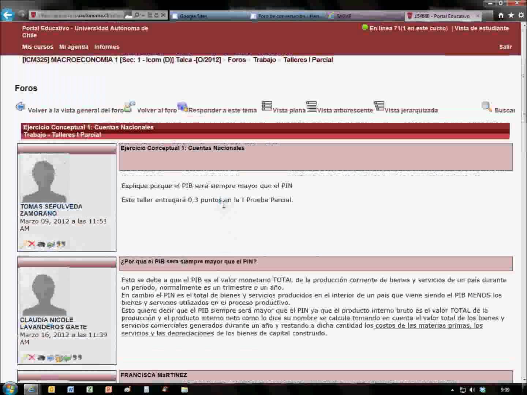Follow the Foros breadcrumb link

236,60
